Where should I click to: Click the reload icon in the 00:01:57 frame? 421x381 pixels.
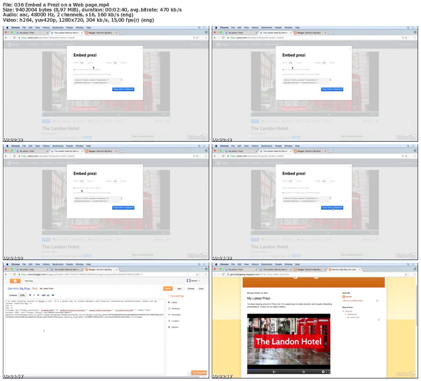click(14, 275)
